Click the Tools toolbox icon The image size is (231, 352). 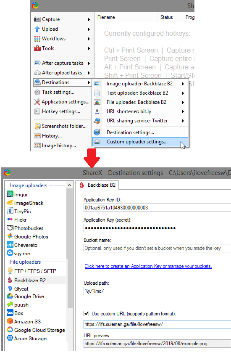(37, 48)
